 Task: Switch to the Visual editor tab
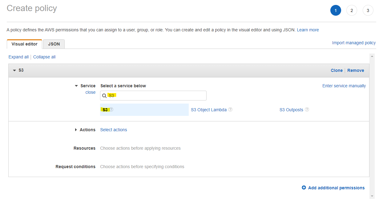(x=24, y=44)
